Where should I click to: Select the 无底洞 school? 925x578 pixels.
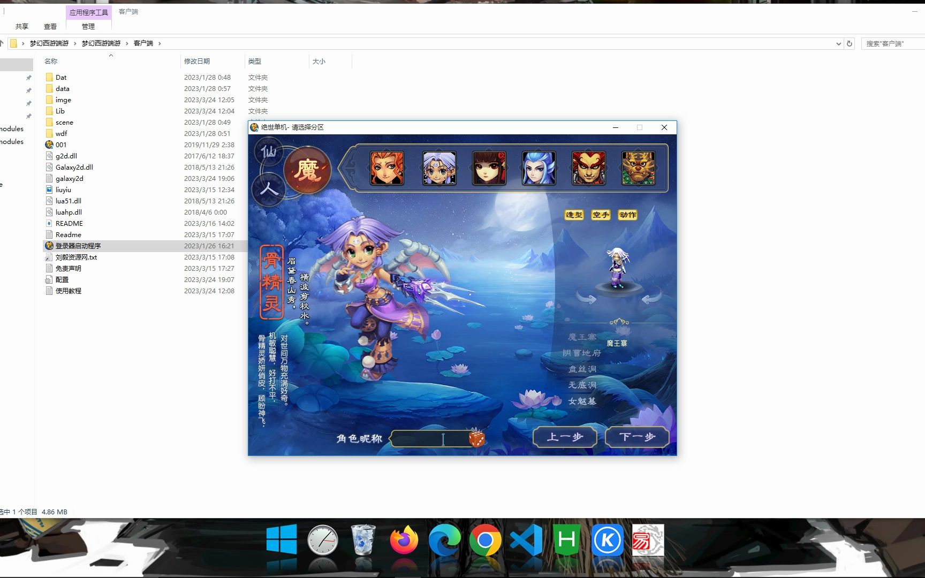click(x=582, y=385)
